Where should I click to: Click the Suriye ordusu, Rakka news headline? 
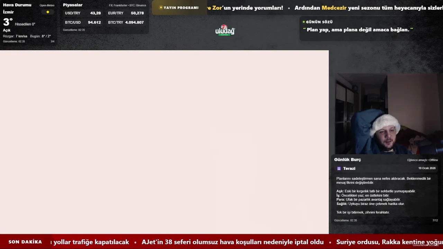[390, 242]
